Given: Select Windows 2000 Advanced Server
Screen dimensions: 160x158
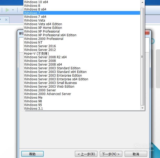Looking at the screenshot, I should point(82,94).
